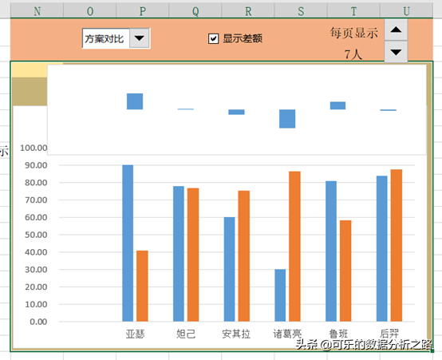442x360 pixels.
Task: Click the 0.00 axis value
Action: pyautogui.click(x=38, y=322)
